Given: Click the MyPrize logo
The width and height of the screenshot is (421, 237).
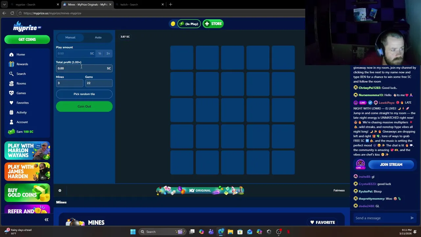Looking at the screenshot, I should (27, 26).
